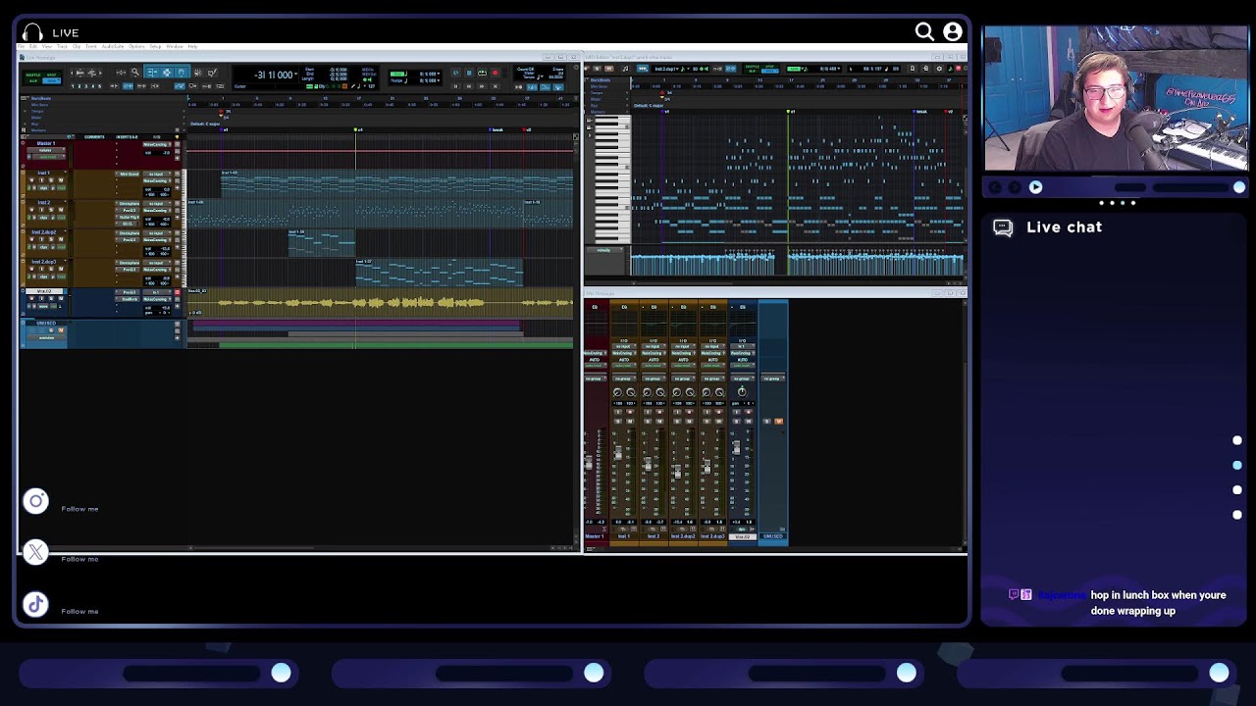
Task: Open UNUSED 'no group' selector in Mix window
Action: pos(773,378)
